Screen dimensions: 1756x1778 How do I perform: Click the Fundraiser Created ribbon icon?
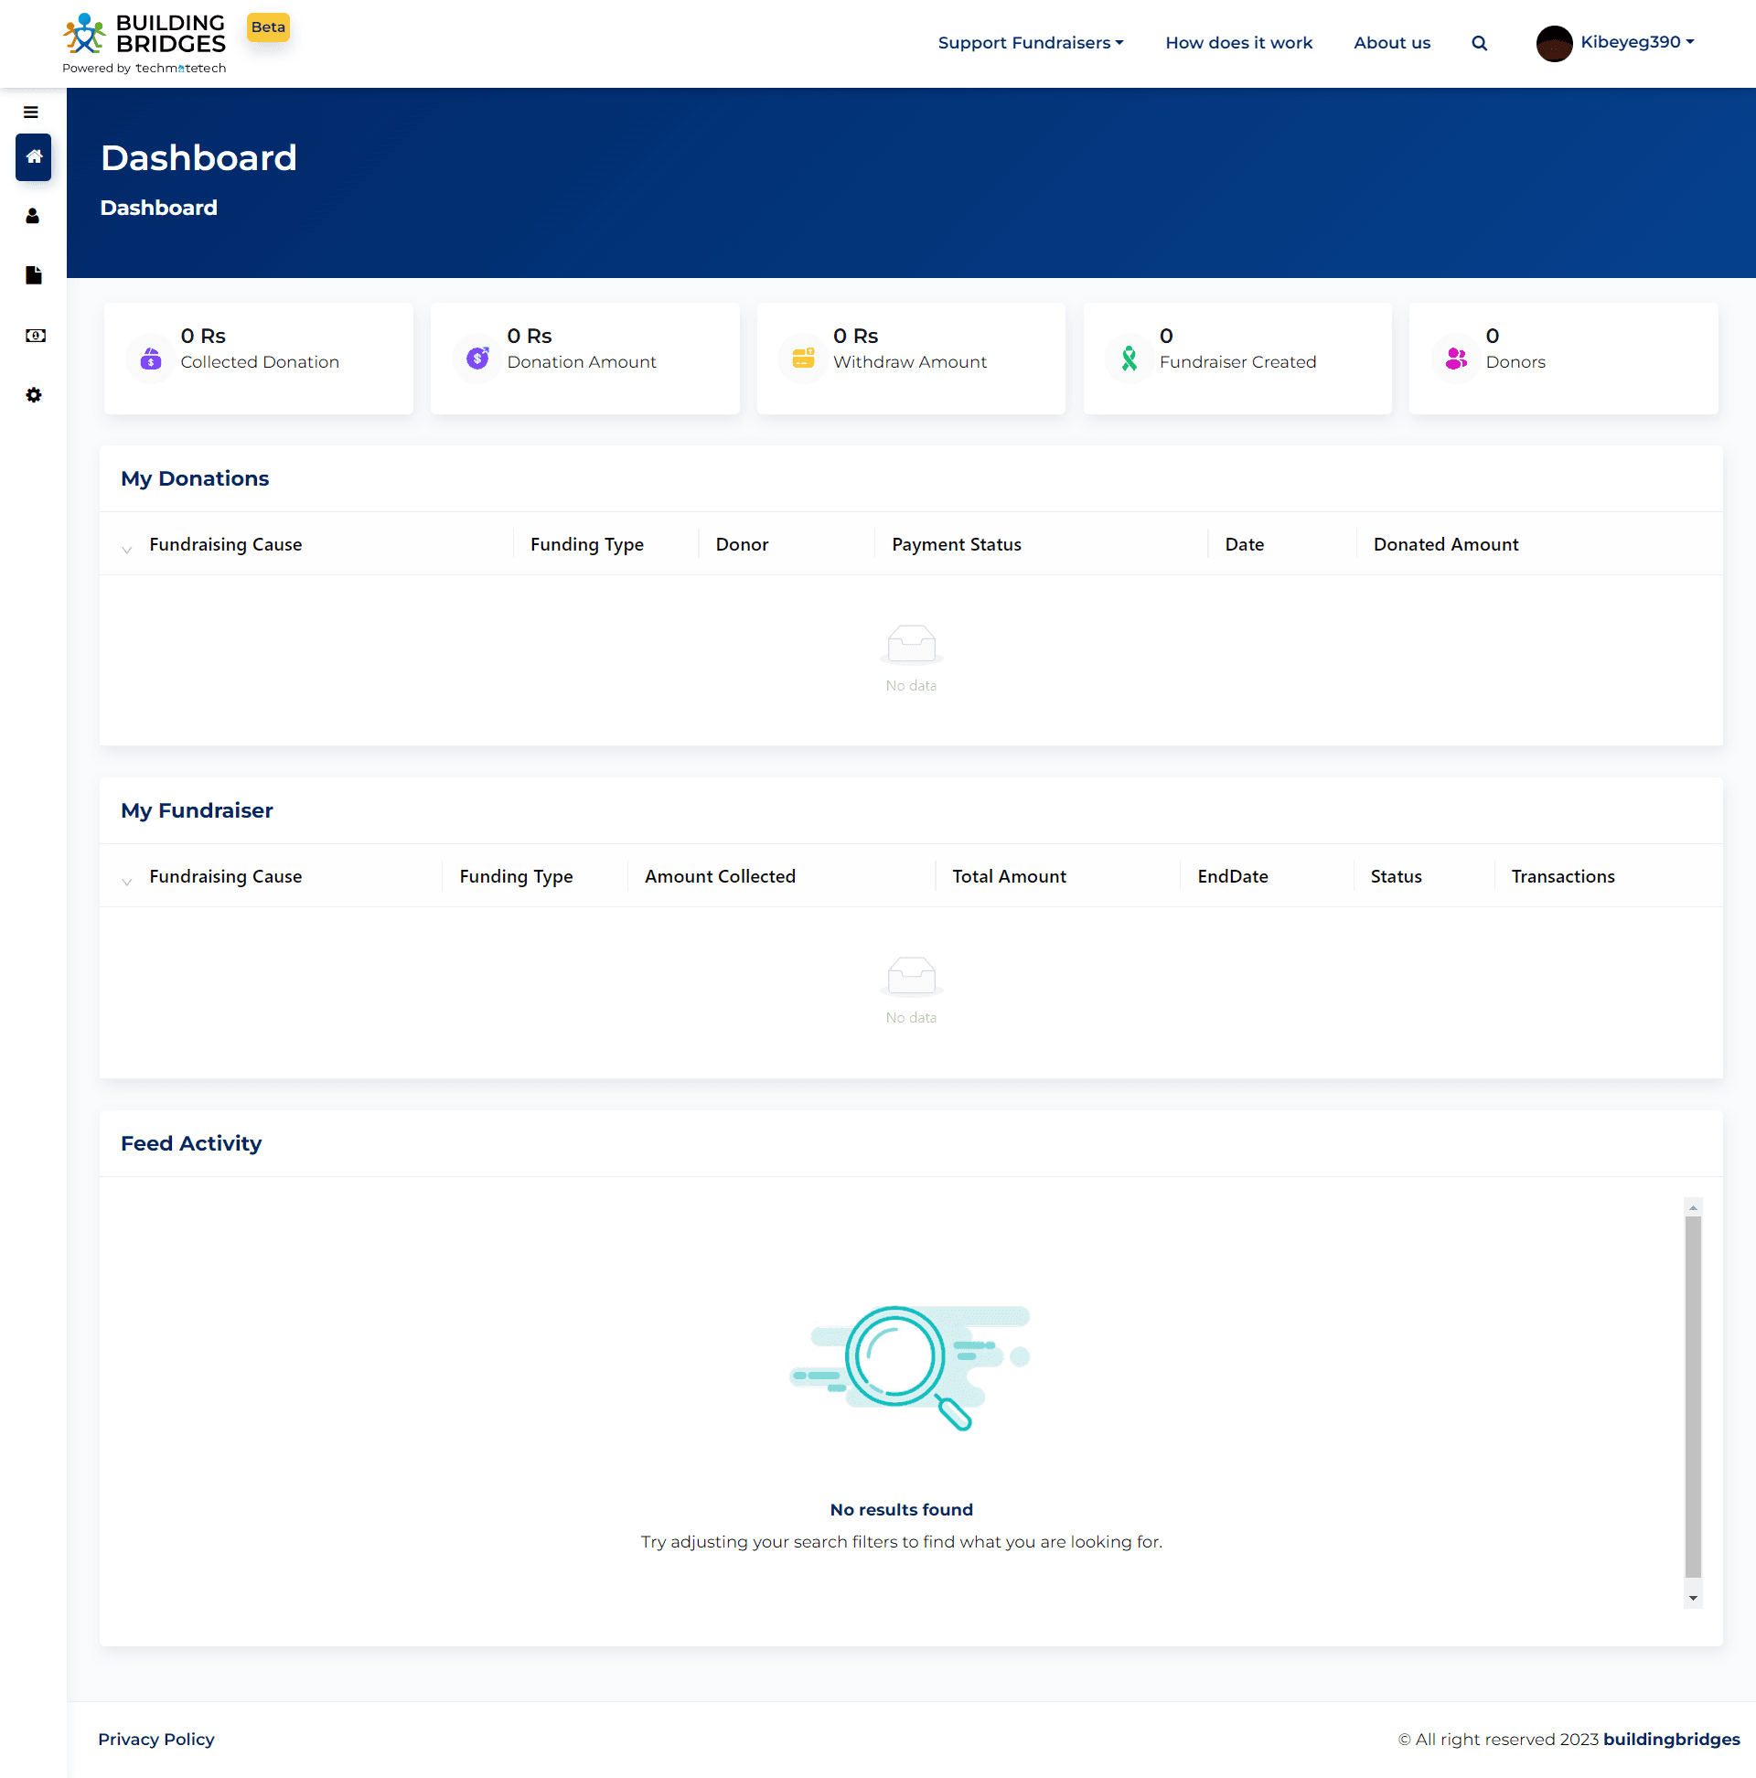(1130, 358)
